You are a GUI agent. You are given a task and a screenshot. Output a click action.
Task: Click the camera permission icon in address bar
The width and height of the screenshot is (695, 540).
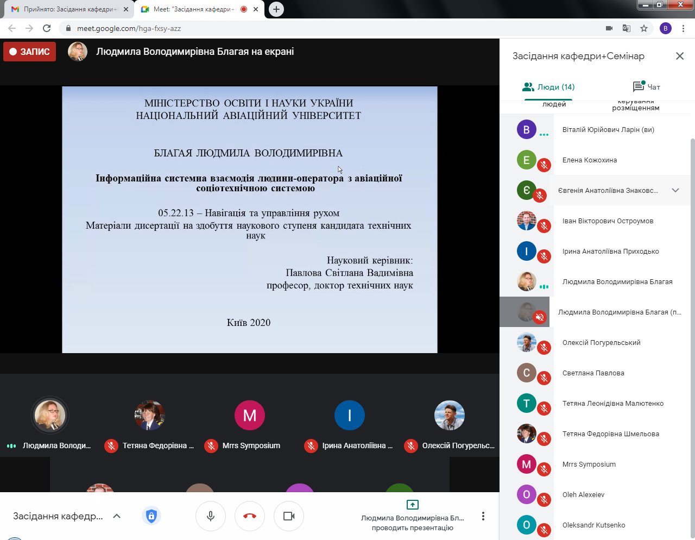pos(609,28)
